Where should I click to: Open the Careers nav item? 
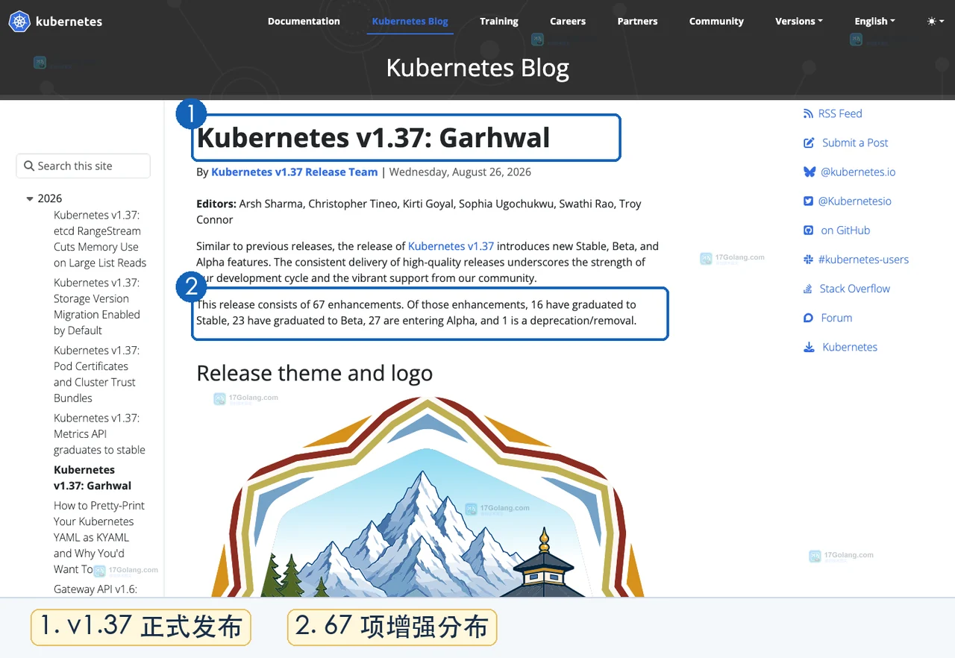point(568,22)
